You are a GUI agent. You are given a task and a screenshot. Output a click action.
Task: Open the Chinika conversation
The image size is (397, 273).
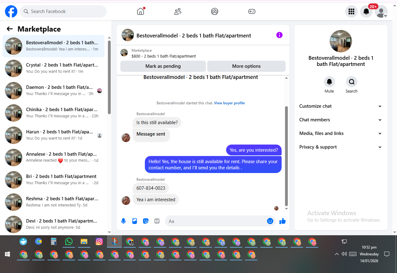53,113
